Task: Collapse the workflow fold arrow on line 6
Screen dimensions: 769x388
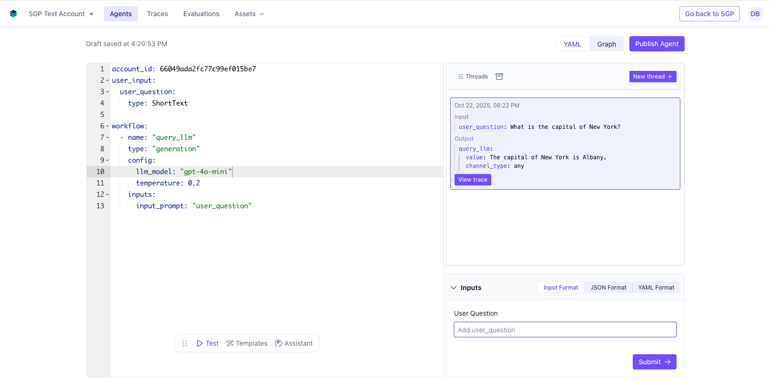Action: 107,126
